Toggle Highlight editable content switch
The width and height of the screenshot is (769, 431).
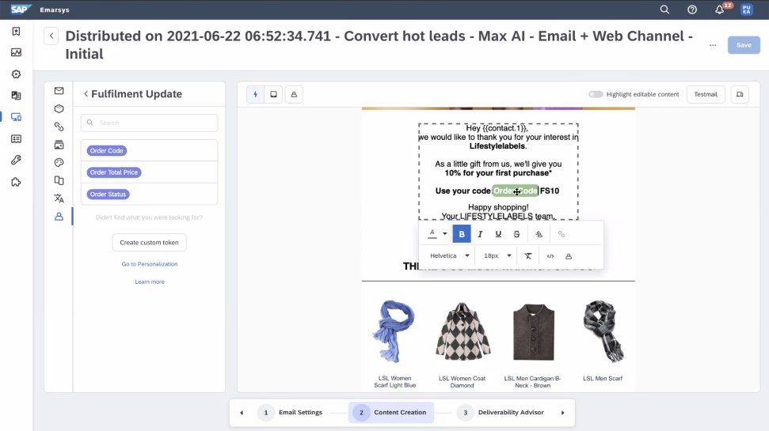point(596,94)
